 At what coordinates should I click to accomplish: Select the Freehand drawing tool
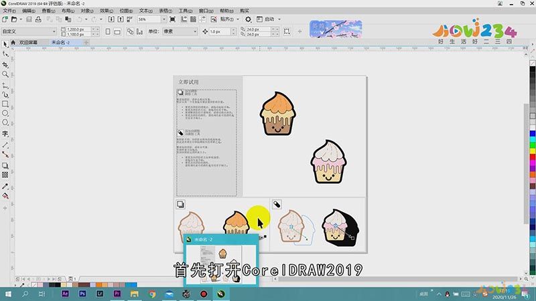pos(5,86)
